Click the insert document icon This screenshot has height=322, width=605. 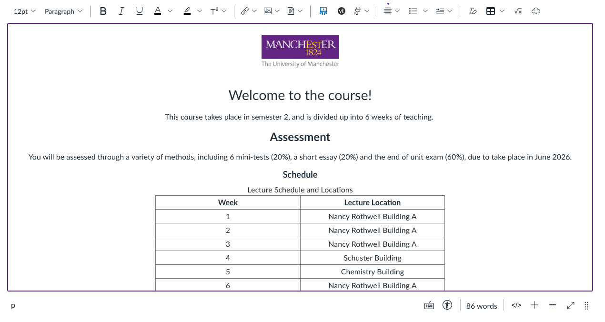(x=291, y=11)
